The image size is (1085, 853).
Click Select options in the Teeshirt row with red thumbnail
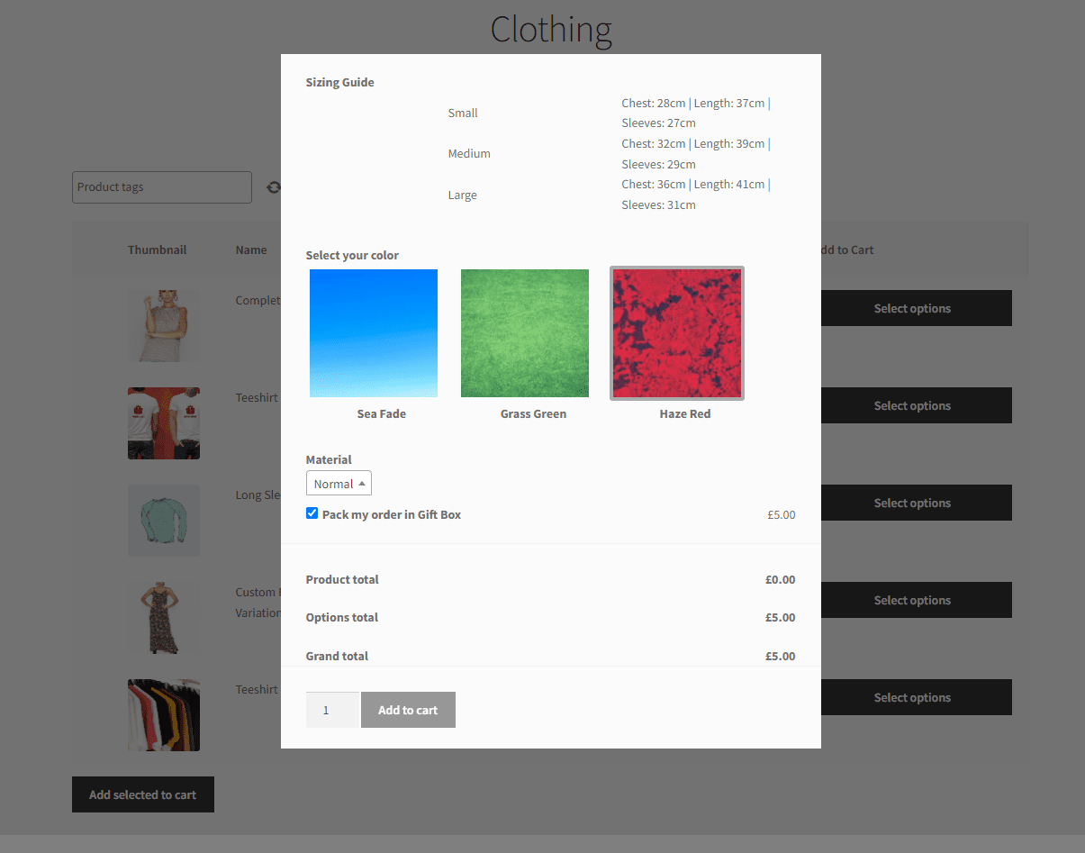point(912,405)
